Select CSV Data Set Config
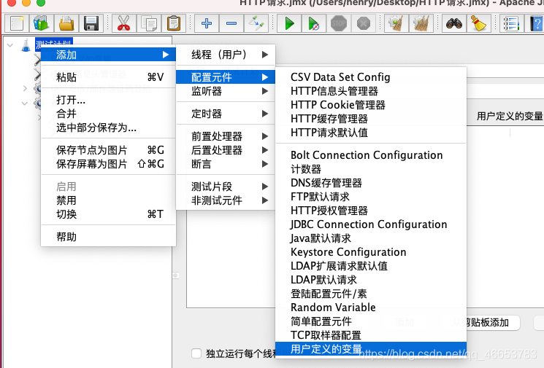The width and height of the screenshot is (544, 368). point(371,77)
